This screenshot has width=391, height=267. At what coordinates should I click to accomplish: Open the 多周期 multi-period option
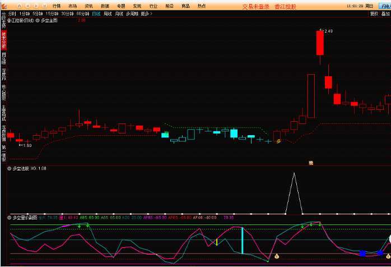tap(132, 13)
